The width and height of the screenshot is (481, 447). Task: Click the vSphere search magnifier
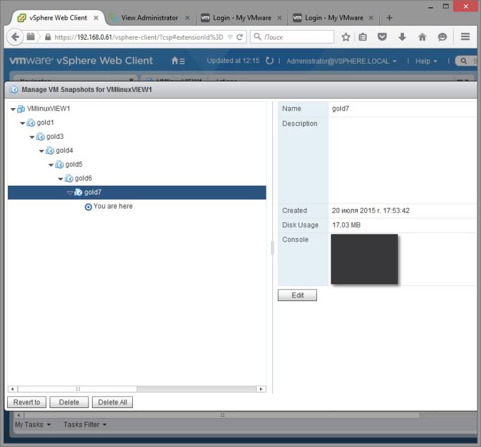[x=464, y=61]
